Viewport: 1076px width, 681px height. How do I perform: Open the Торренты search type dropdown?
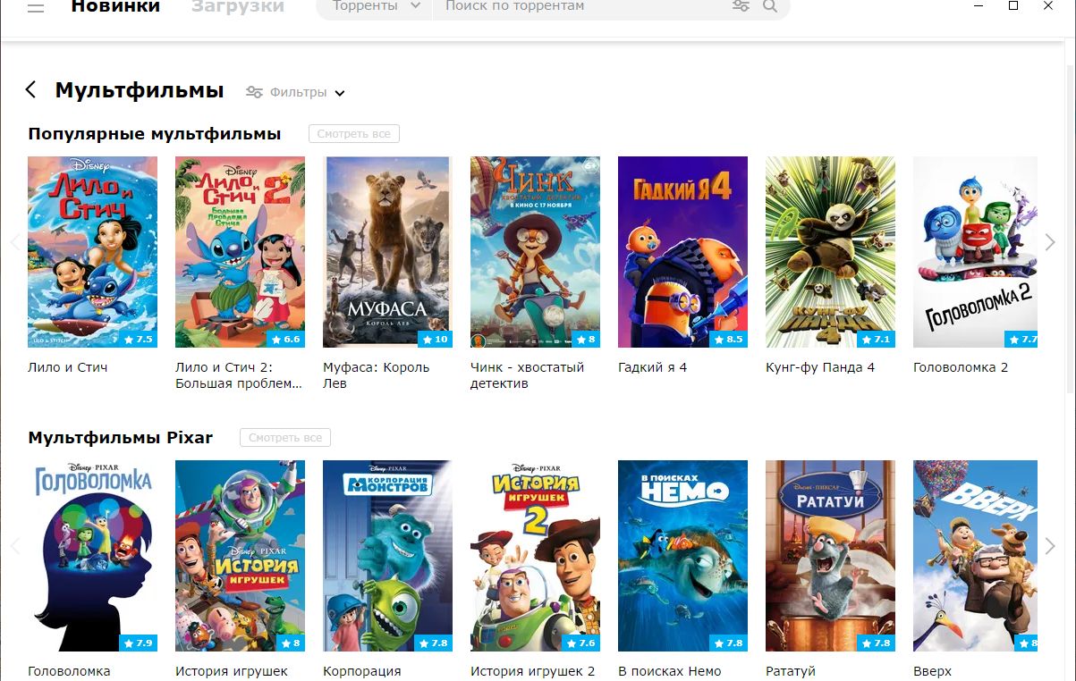coord(376,6)
